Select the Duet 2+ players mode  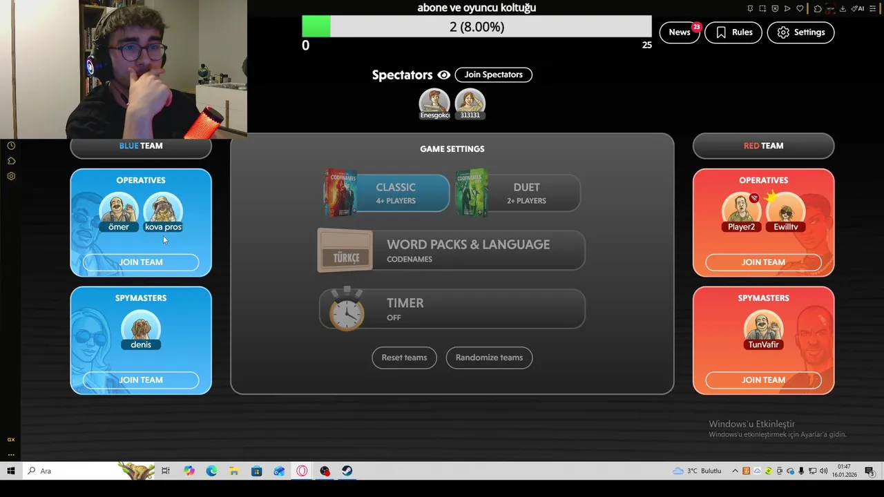pyautogui.click(x=518, y=193)
